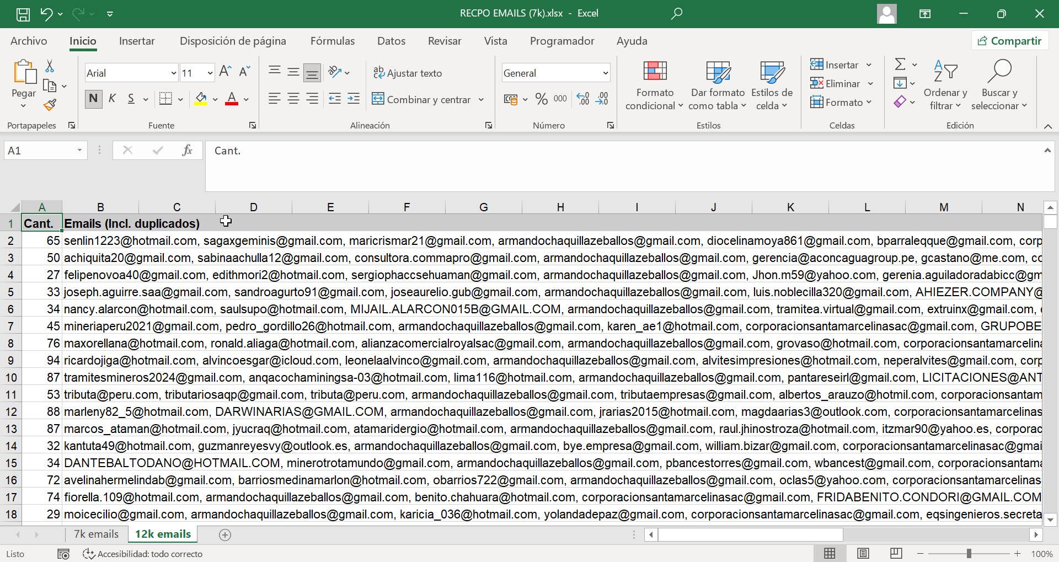
Task: Toggle Combinar y centrar on selected cells
Action: 425,100
